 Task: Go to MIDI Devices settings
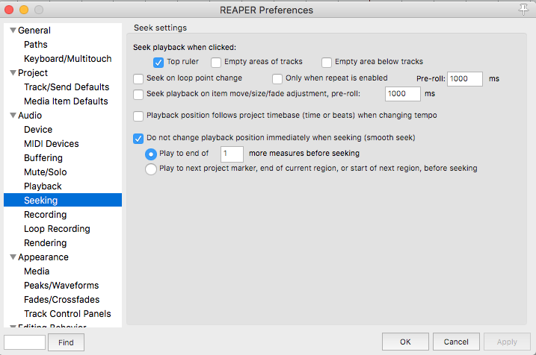[x=51, y=144]
